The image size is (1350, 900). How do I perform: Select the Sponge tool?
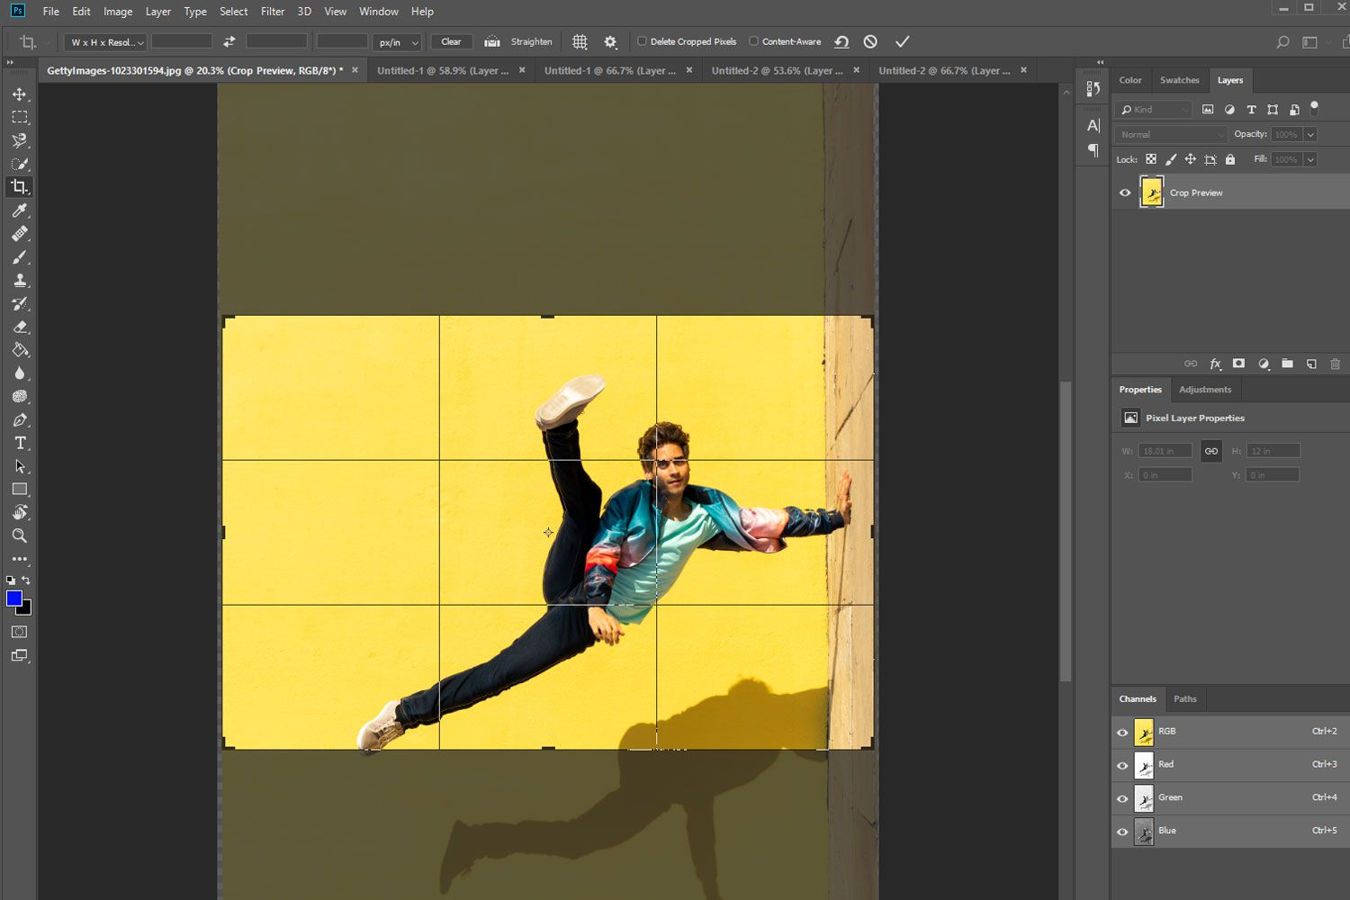19,397
